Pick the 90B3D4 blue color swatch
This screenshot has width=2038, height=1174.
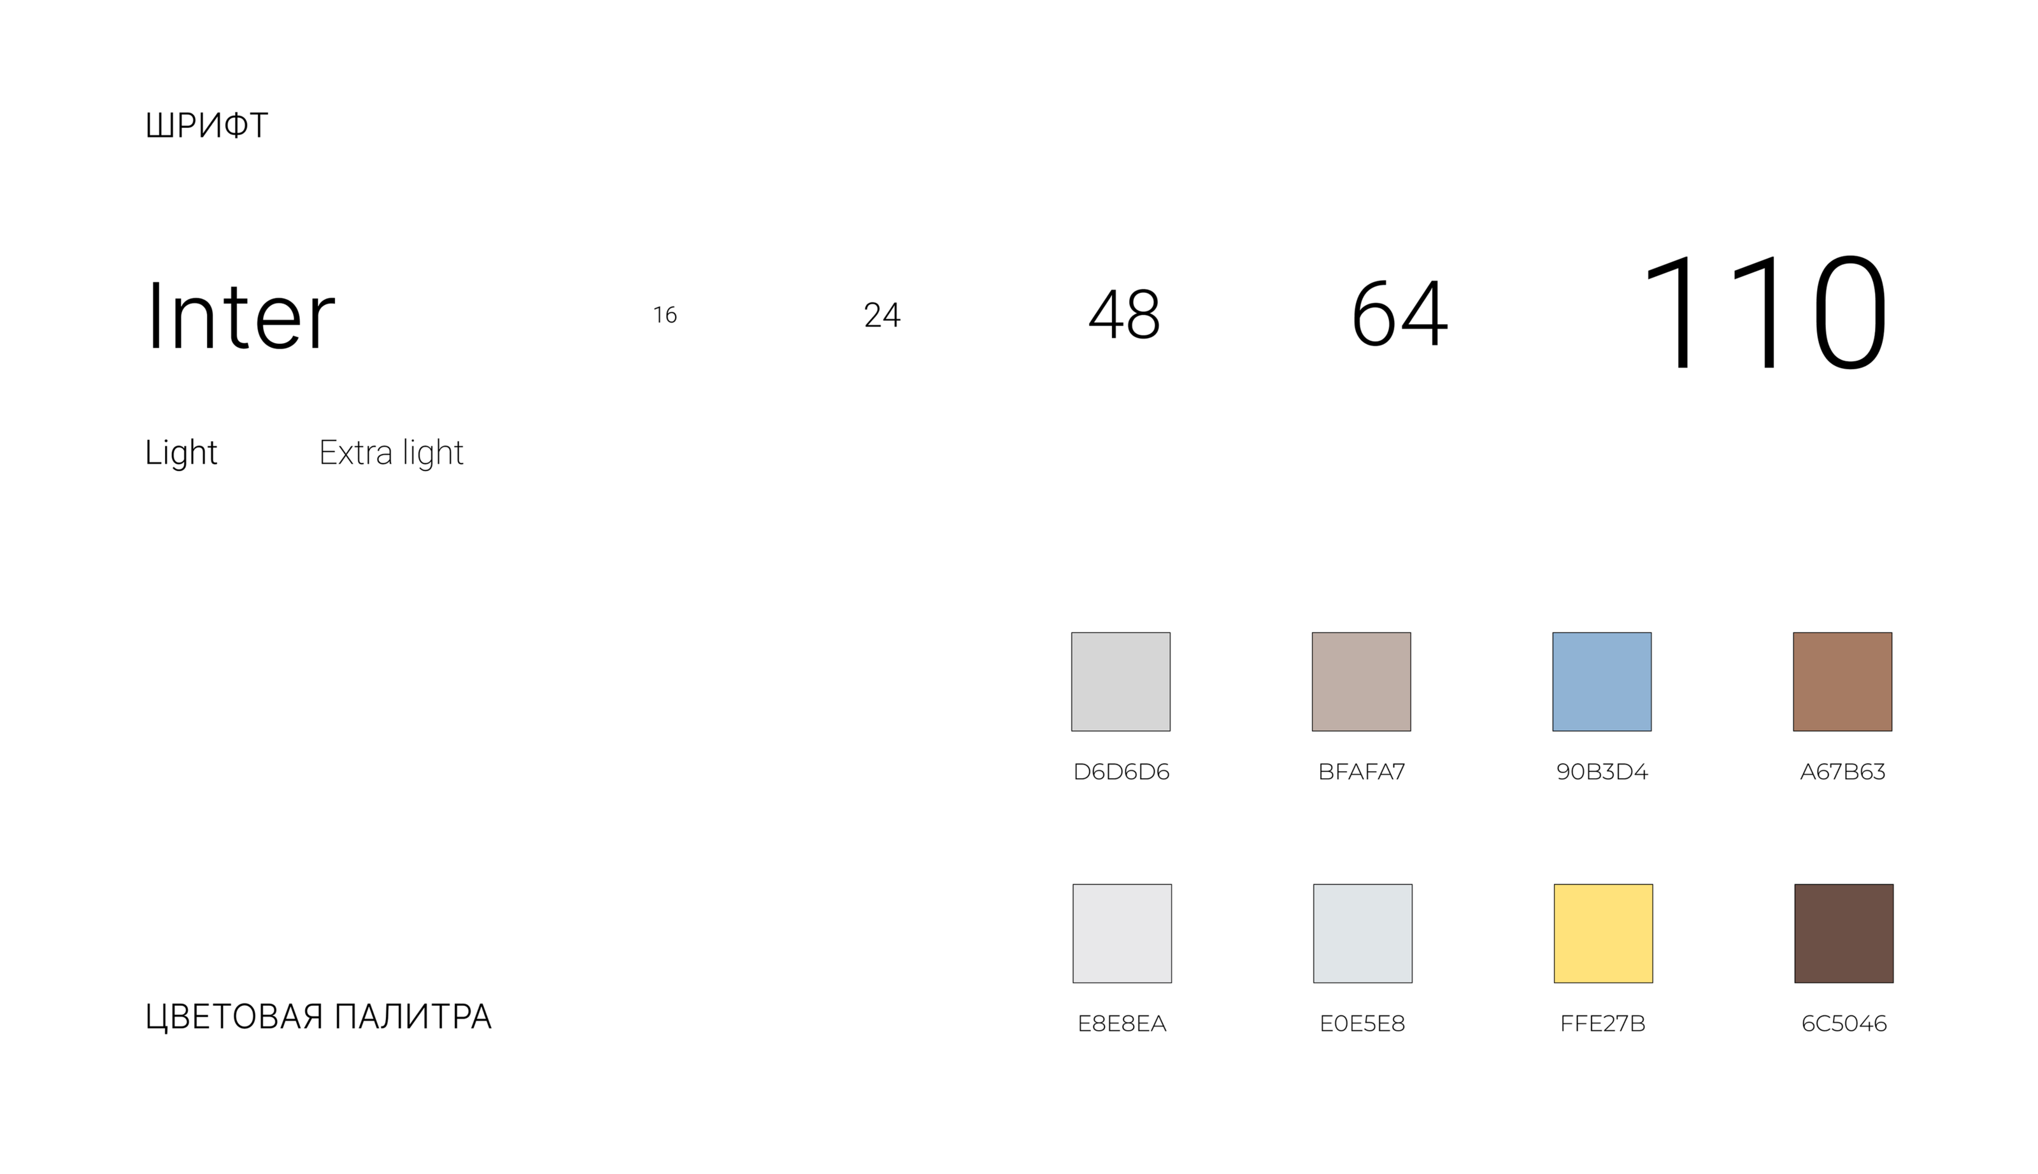1601,681
